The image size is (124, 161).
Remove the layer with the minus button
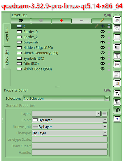(x=81, y=21)
